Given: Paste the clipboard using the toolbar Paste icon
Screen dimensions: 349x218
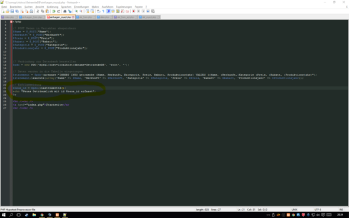Looking at the screenshot, I should tap(47, 11).
